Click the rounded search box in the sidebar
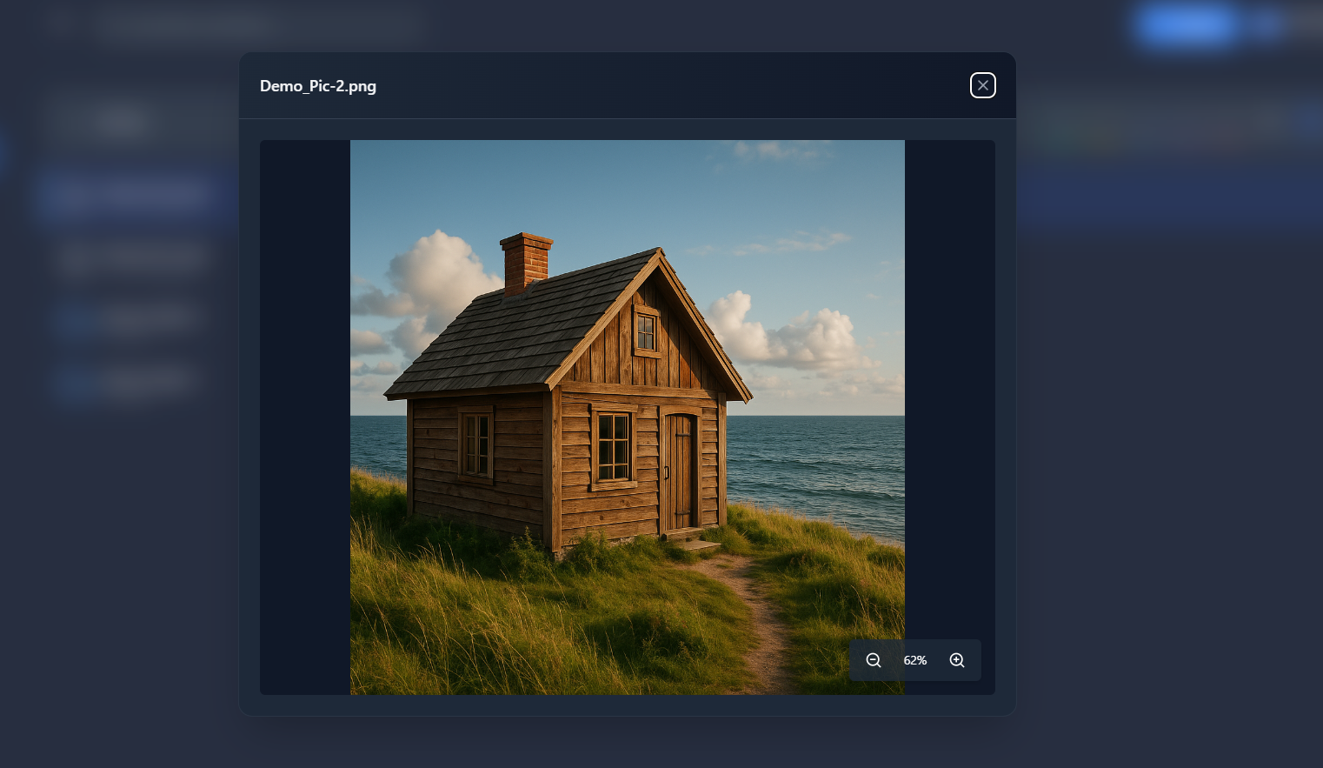 tap(122, 122)
